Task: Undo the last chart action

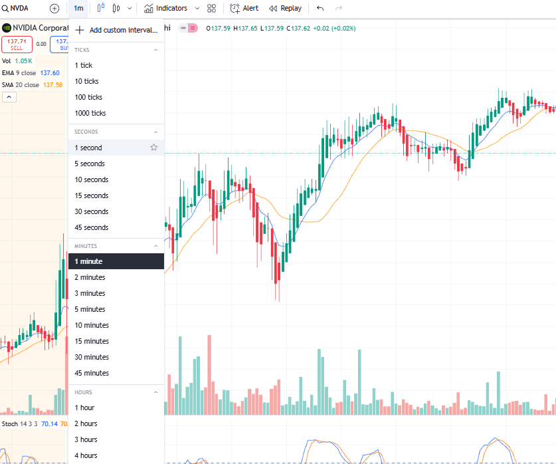Action: [x=320, y=9]
